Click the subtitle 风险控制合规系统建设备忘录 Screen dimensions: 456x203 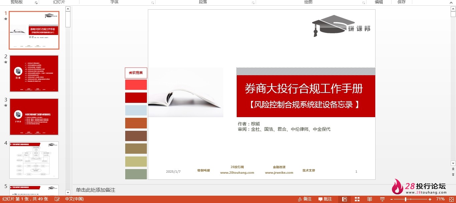(x=304, y=104)
